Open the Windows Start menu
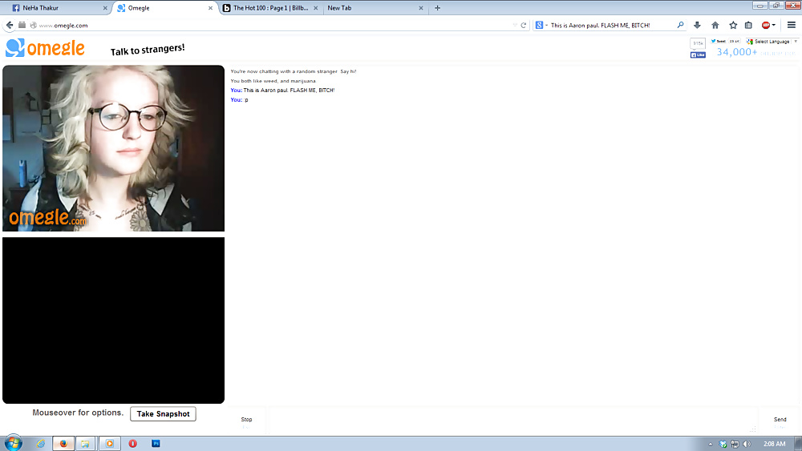Screen dimensions: 802x451 coord(14,443)
